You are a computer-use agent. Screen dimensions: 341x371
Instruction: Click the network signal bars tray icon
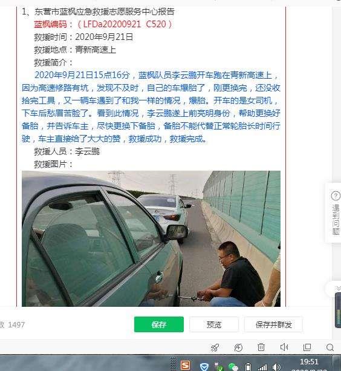(x=262, y=367)
